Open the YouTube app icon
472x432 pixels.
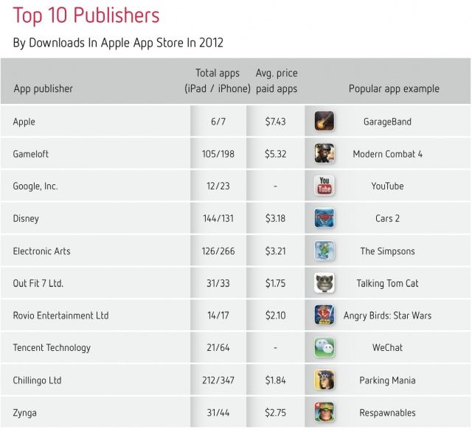[x=324, y=186]
